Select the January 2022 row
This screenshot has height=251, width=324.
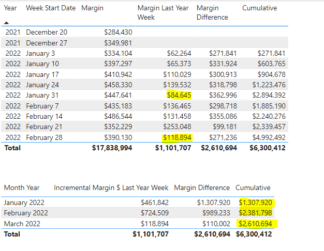point(138,202)
